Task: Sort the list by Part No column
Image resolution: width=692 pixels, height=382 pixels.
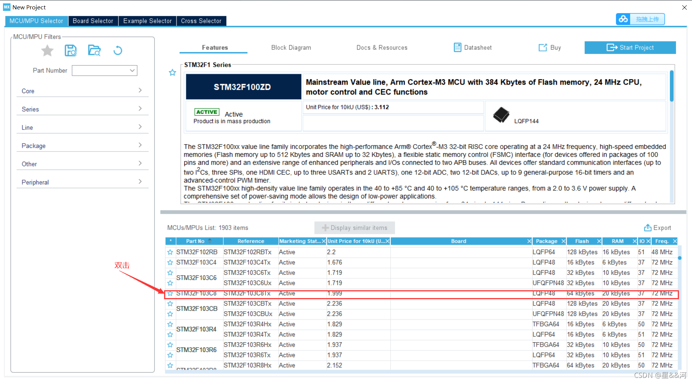Action: (200, 241)
